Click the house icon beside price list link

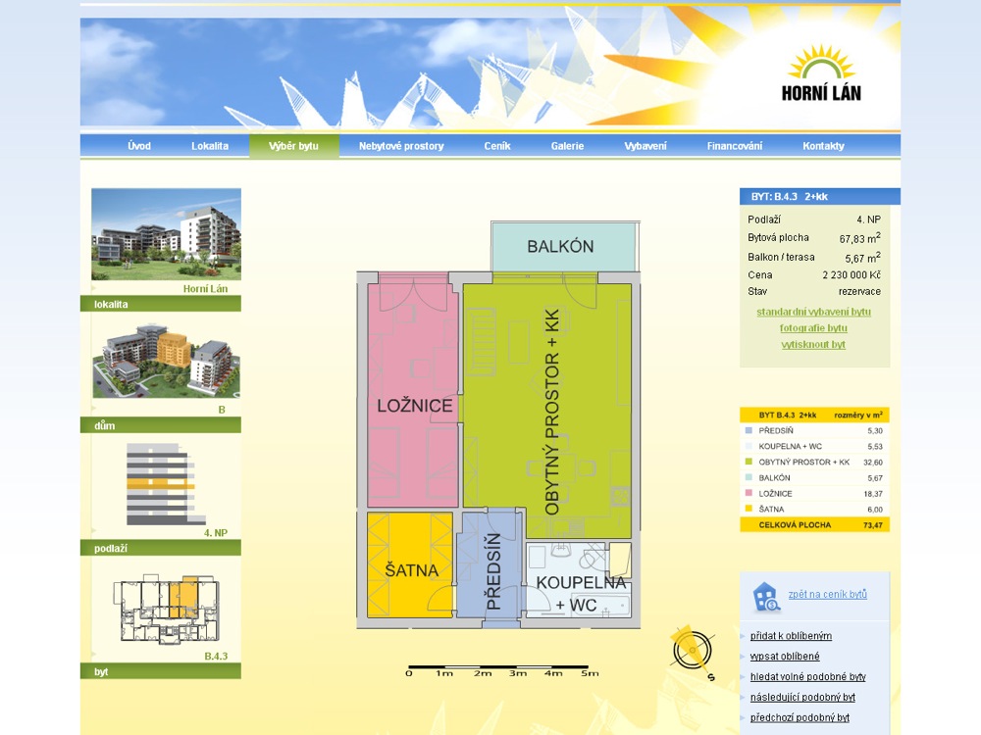(765, 596)
